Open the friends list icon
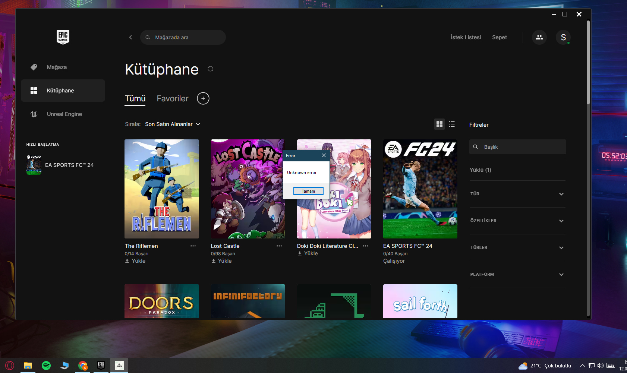The image size is (627, 373). pyautogui.click(x=539, y=37)
